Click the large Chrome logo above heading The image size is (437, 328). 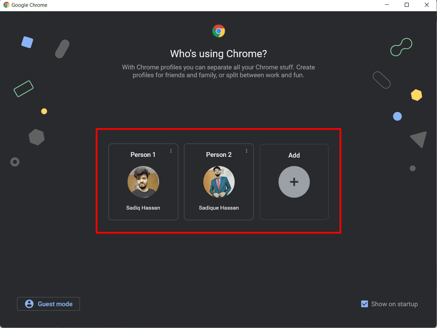click(x=219, y=31)
